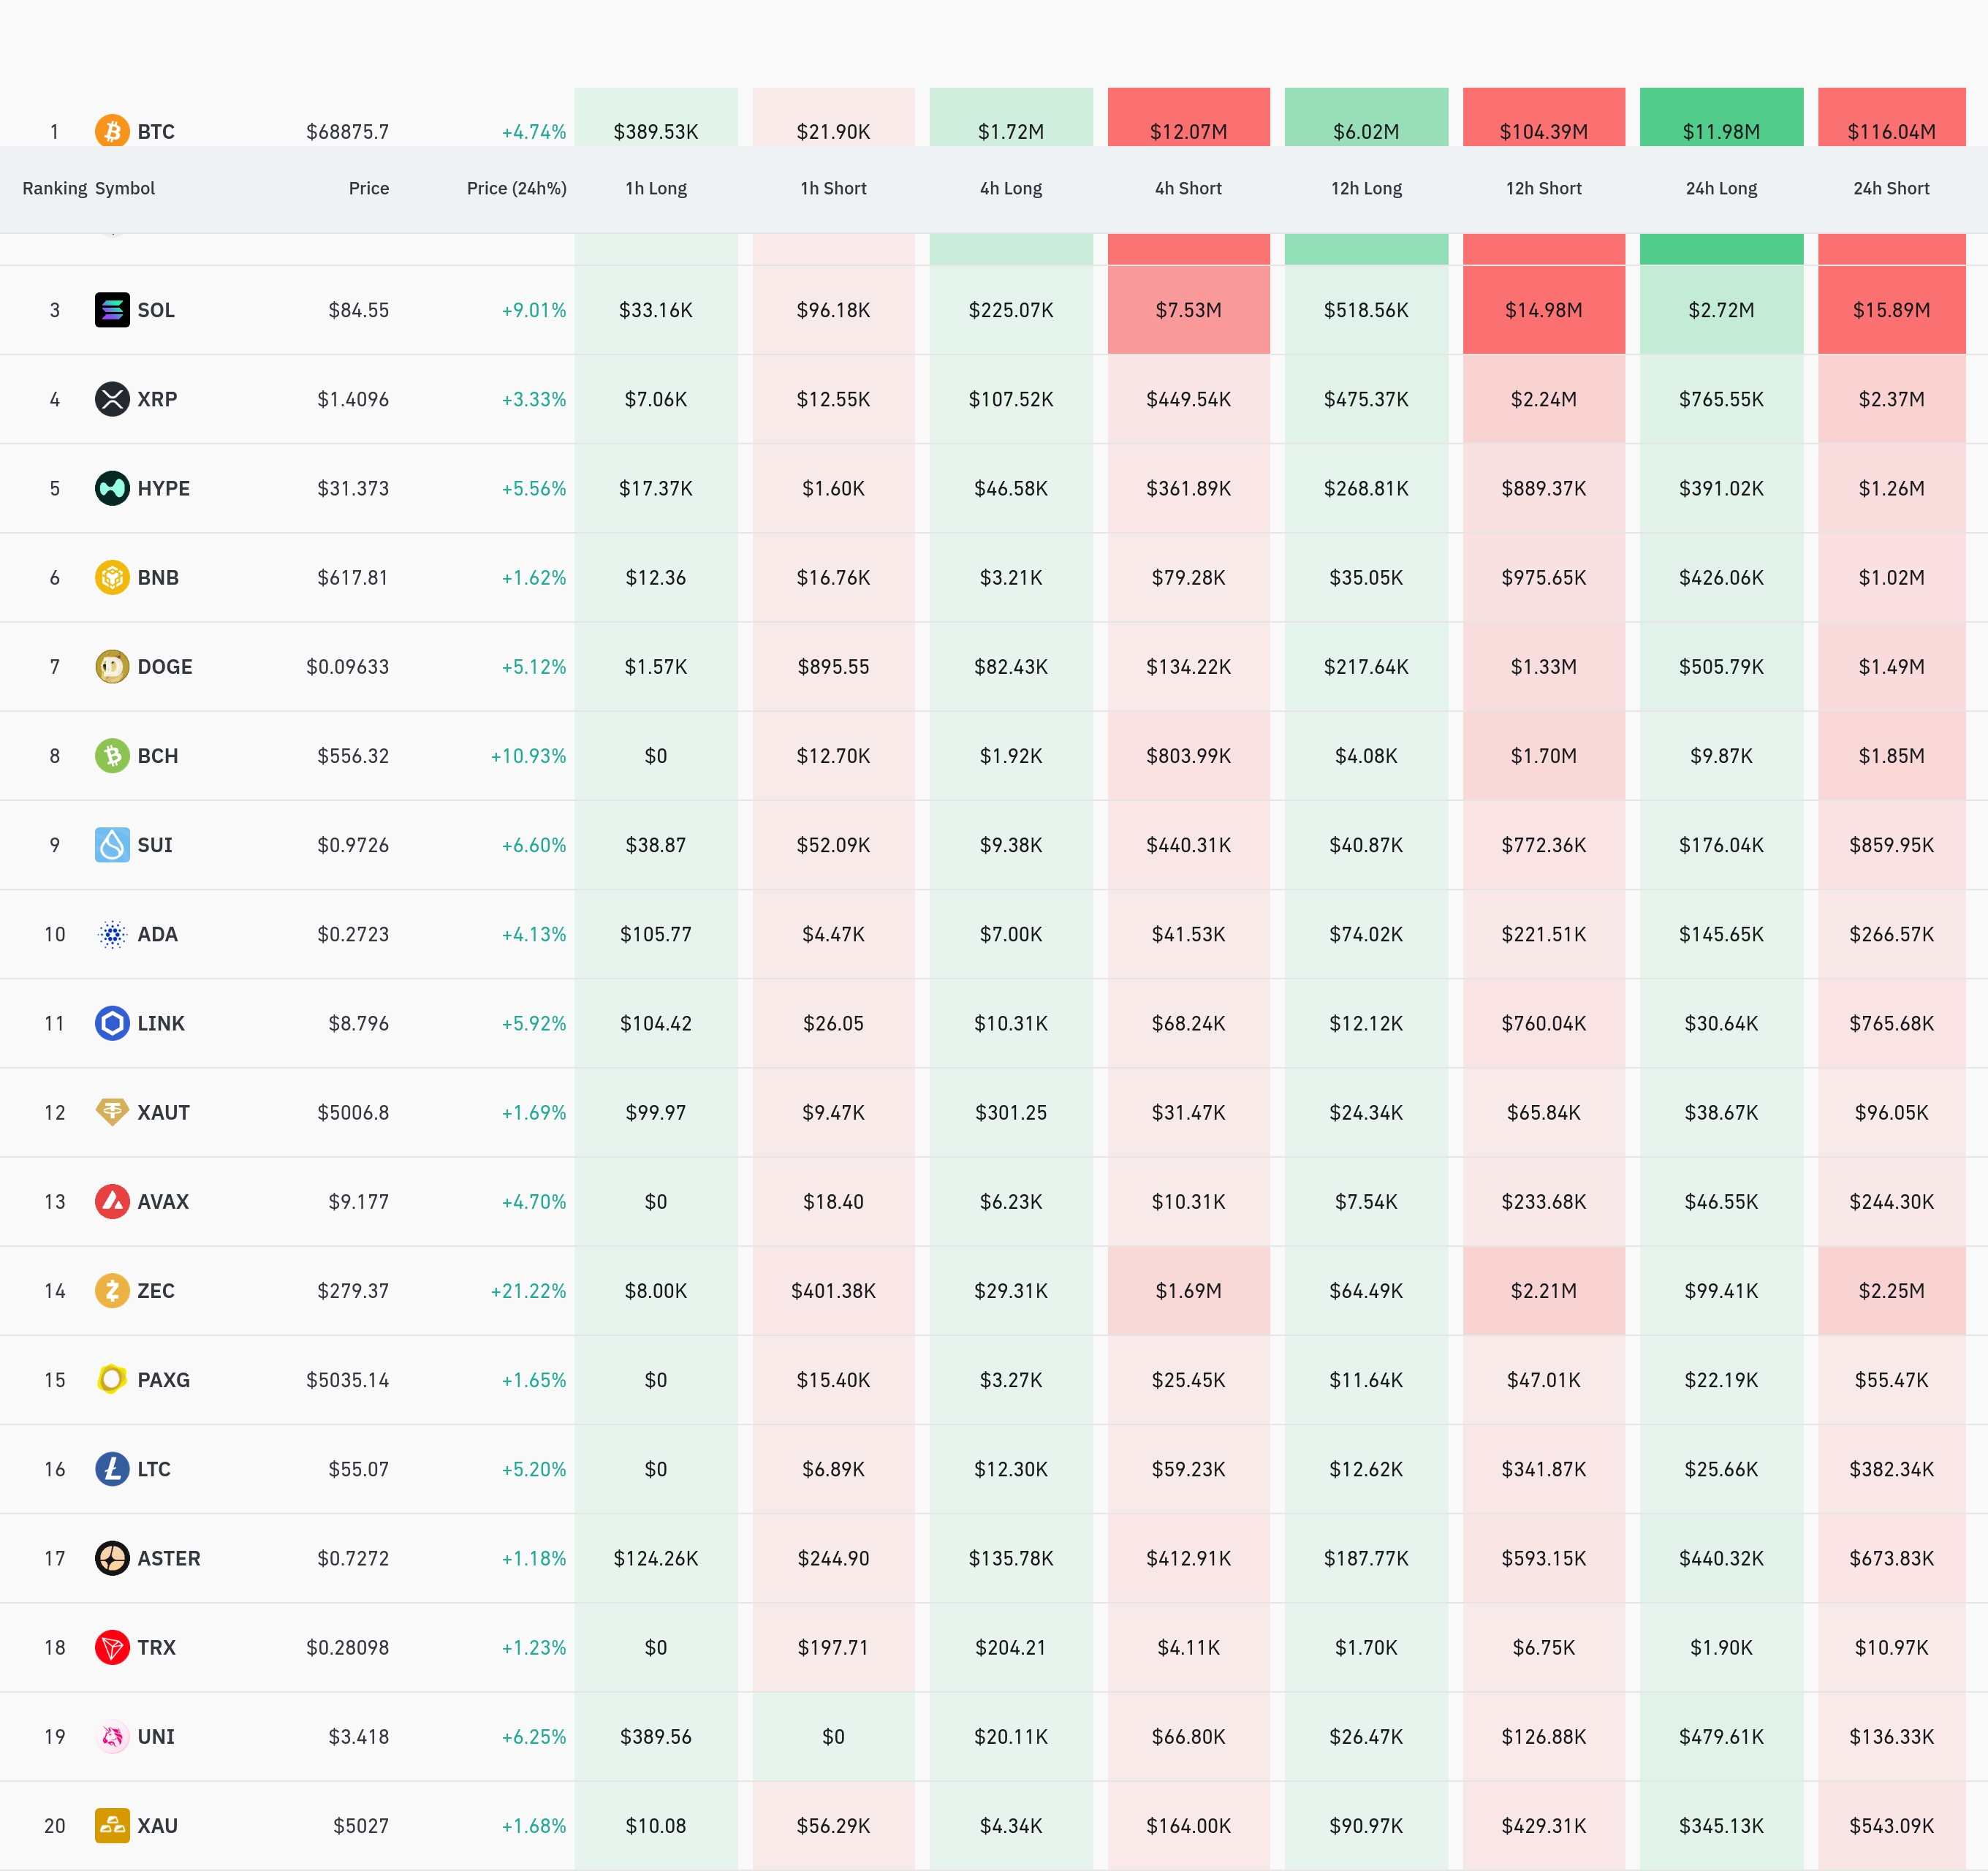1988x1871 pixels.
Task: Sort table by Price (24h%) header
Action: tap(516, 188)
